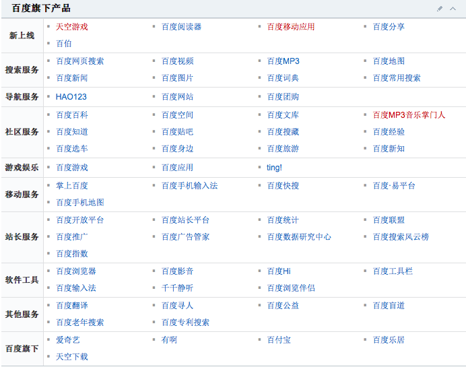Go to 百度空间
466x367 pixels.
(177, 115)
